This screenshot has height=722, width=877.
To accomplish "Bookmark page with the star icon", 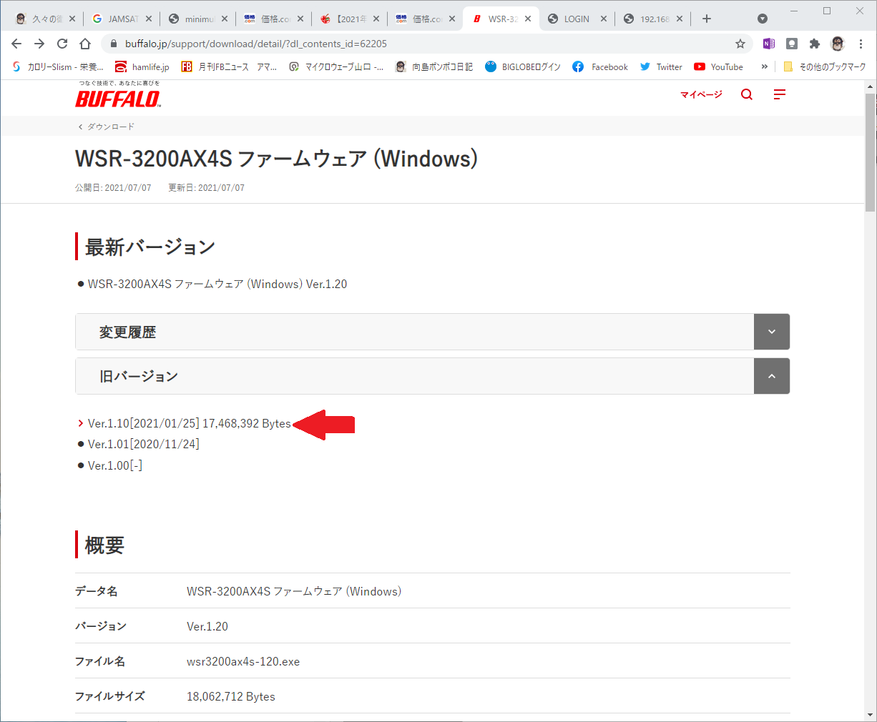I will tap(740, 44).
